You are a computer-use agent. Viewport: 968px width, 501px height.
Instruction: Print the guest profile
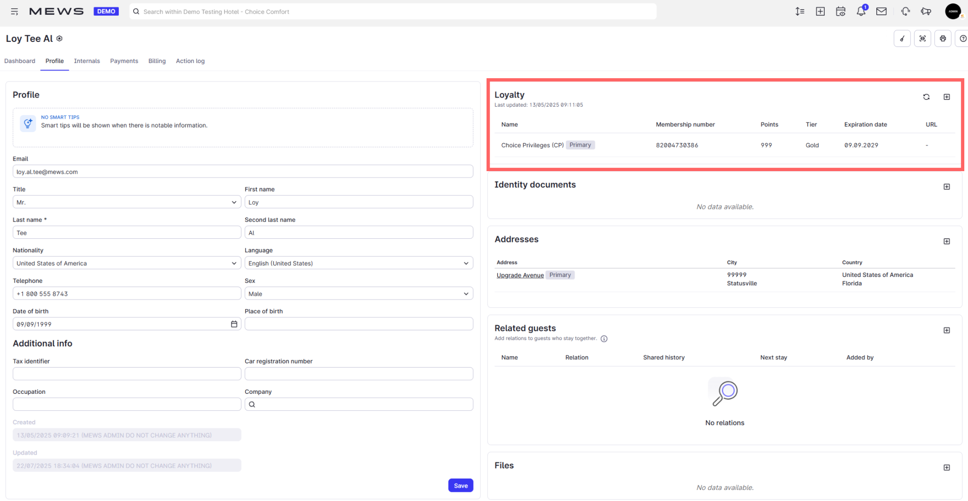[943, 39]
